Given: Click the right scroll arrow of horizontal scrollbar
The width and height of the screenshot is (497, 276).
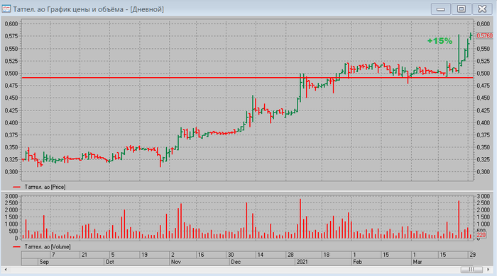Looking at the screenshot, I should tap(488, 270).
